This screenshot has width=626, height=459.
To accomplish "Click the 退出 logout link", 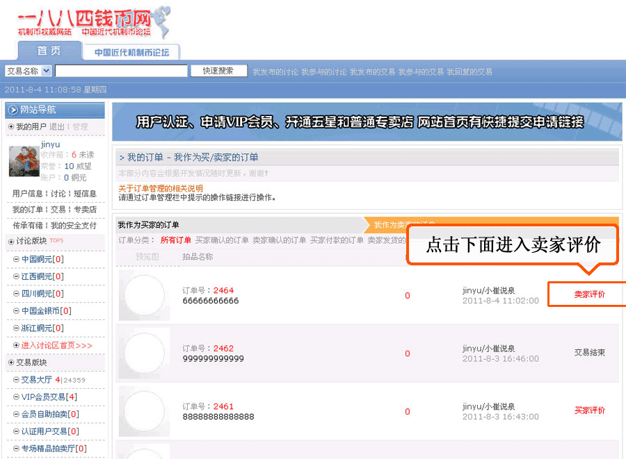I will [x=57, y=127].
